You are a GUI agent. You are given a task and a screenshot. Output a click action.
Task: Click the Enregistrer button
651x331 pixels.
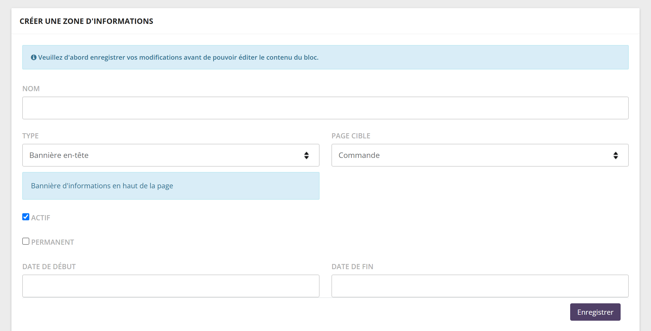click(x=595, y=312)
